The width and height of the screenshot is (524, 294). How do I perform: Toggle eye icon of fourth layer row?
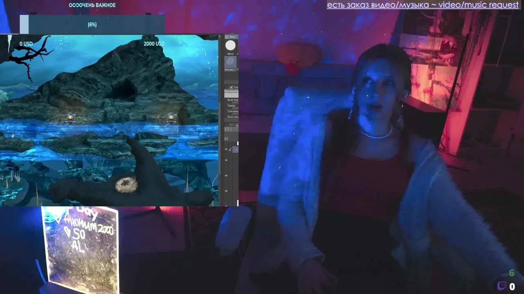[x=226, y=191]
